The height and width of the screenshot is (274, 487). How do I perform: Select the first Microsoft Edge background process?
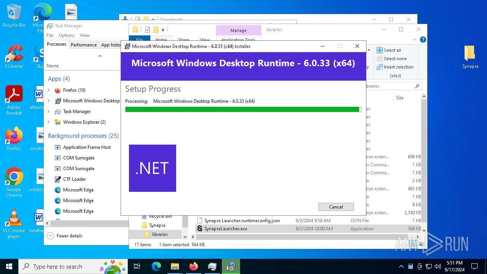pyautogui.click(x=78, y=190)
